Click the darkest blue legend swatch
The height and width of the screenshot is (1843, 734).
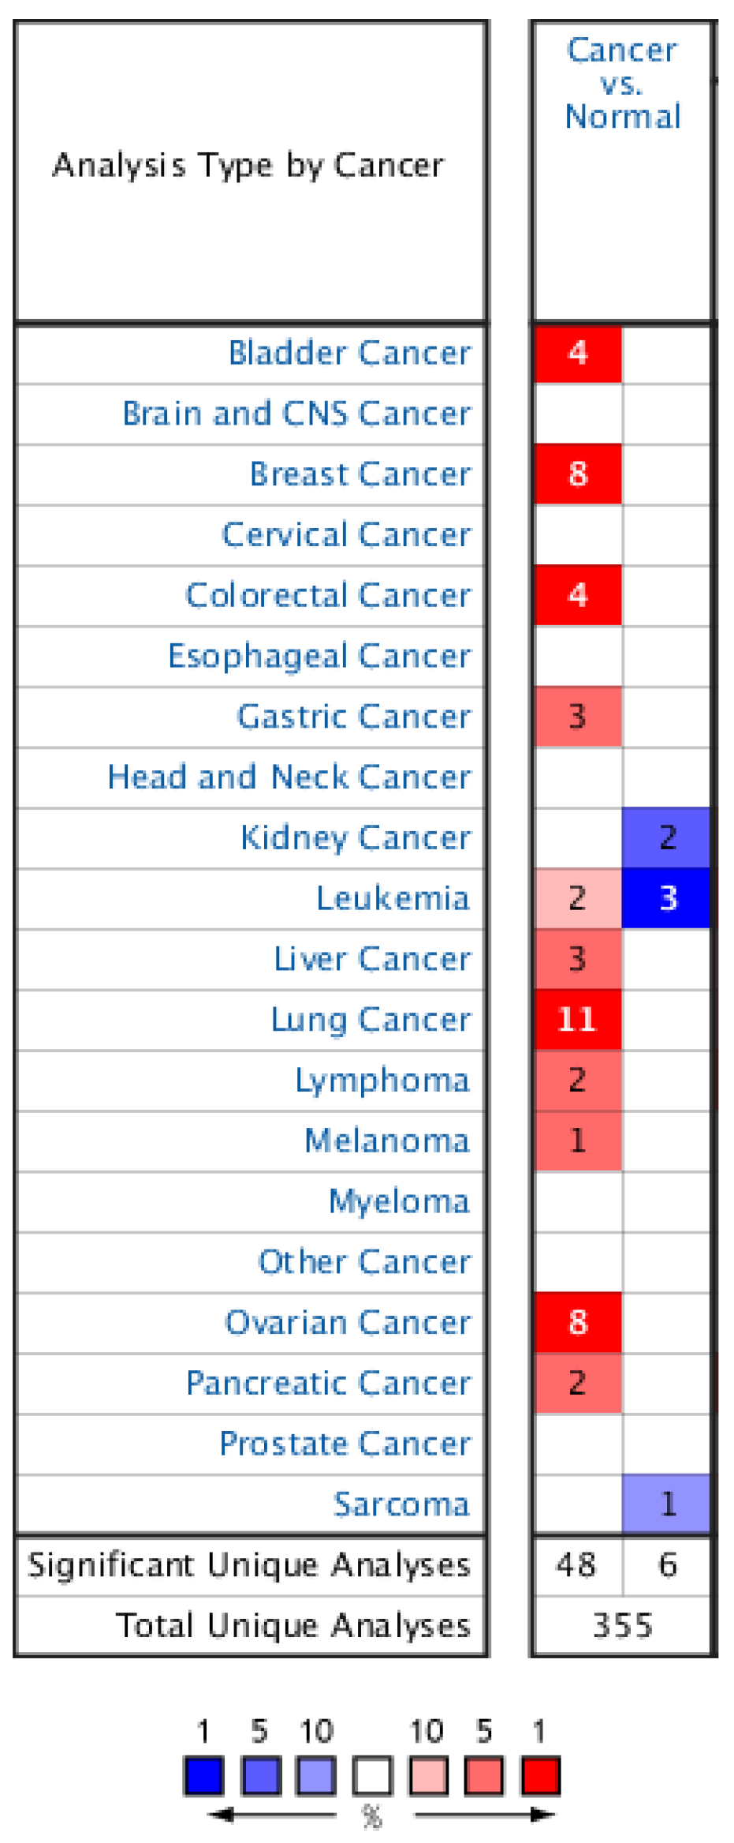coord(203,1776)
